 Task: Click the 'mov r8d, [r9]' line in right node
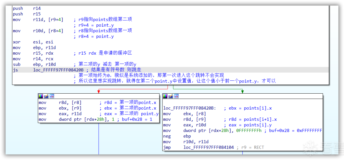coord(185,119)
